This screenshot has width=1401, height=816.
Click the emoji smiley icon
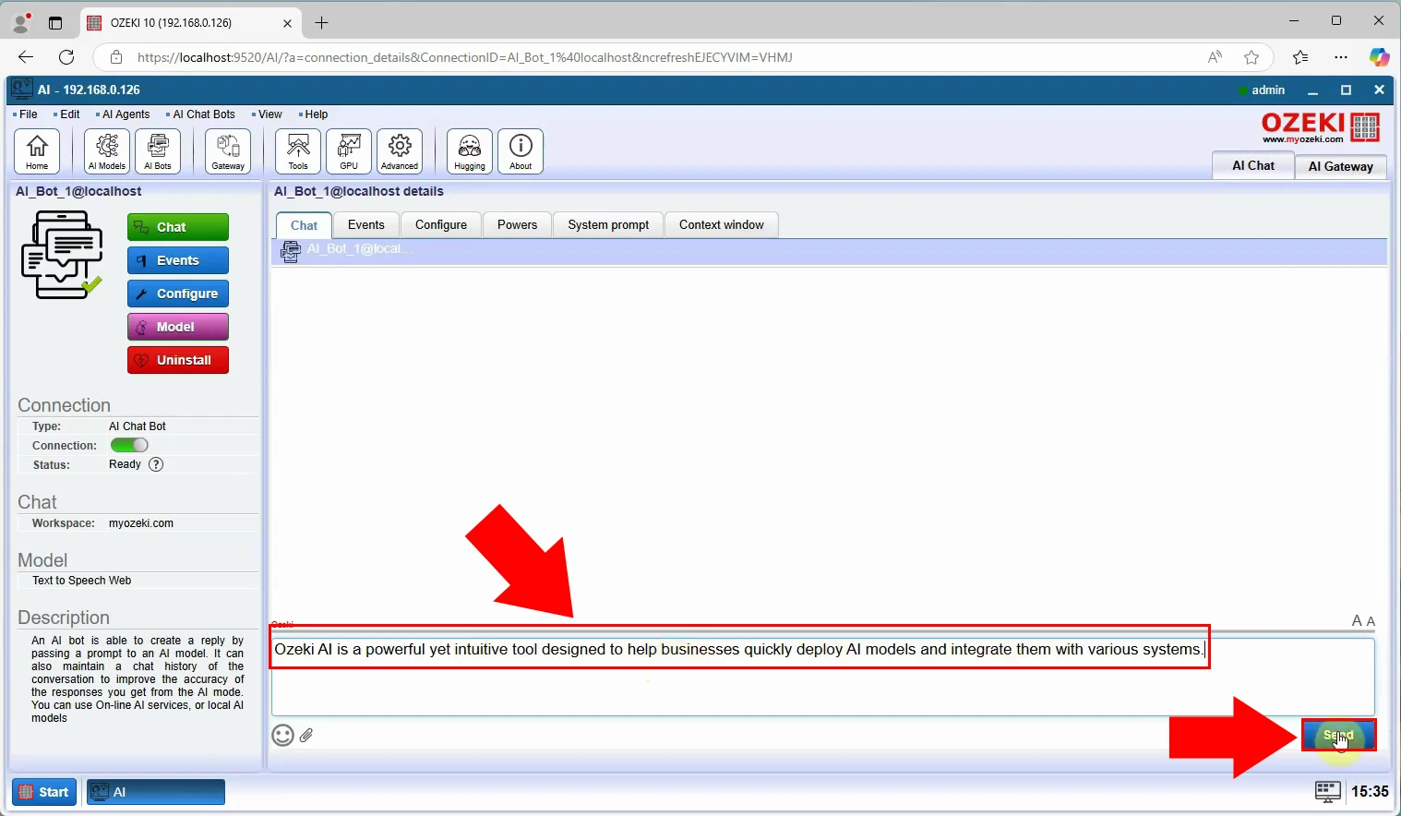click(x=283, y=735)
